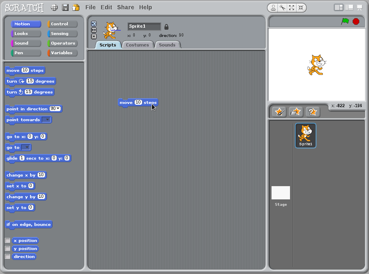This screenshot has width=369, height=274.
Task: Click move 10 steps block in palette
Action: (25, 70)
